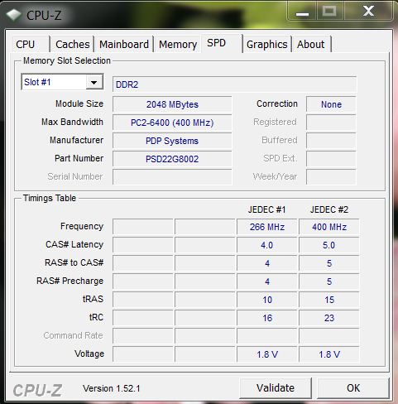Select the Part Number PSD22G8002 field
The height and width of the screenshot is (404, 398).
tap(172, 159)
